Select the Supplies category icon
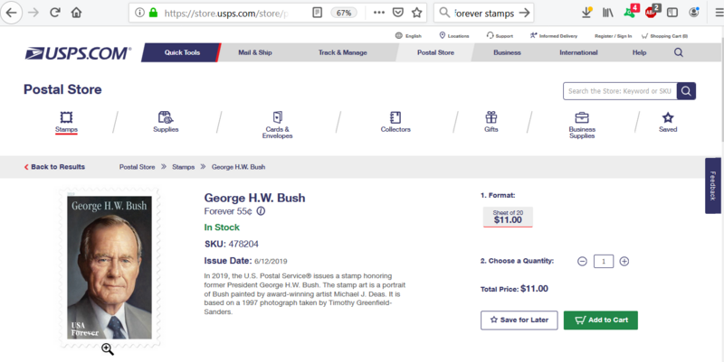The height and width of the screenshot is (362, 724). tap(166, 122)
